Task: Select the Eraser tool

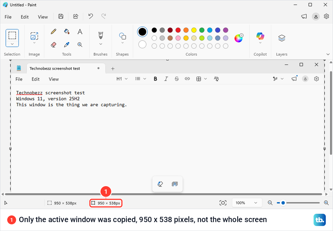Action: (54, 44)
